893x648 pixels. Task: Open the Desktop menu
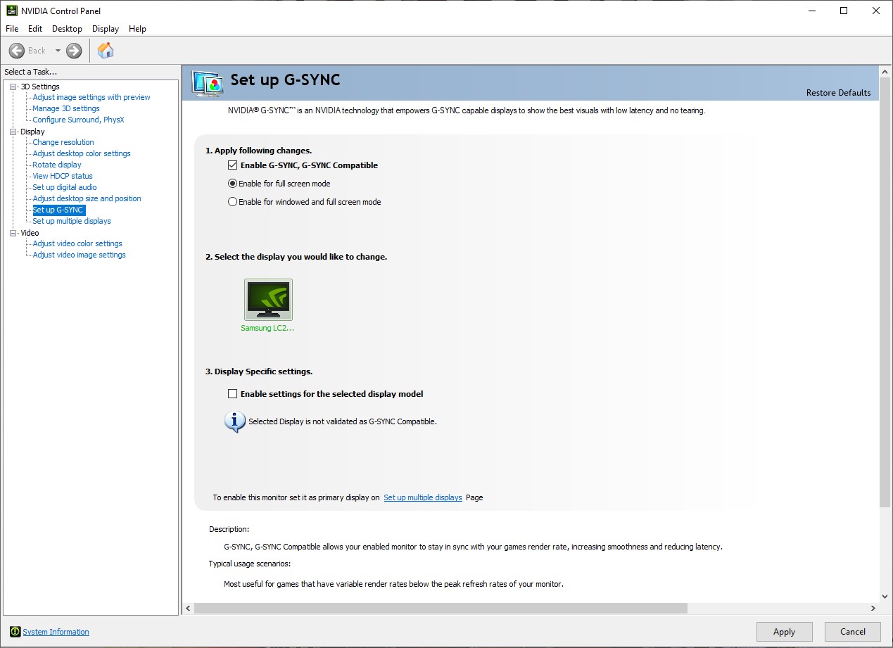(67, 29)
